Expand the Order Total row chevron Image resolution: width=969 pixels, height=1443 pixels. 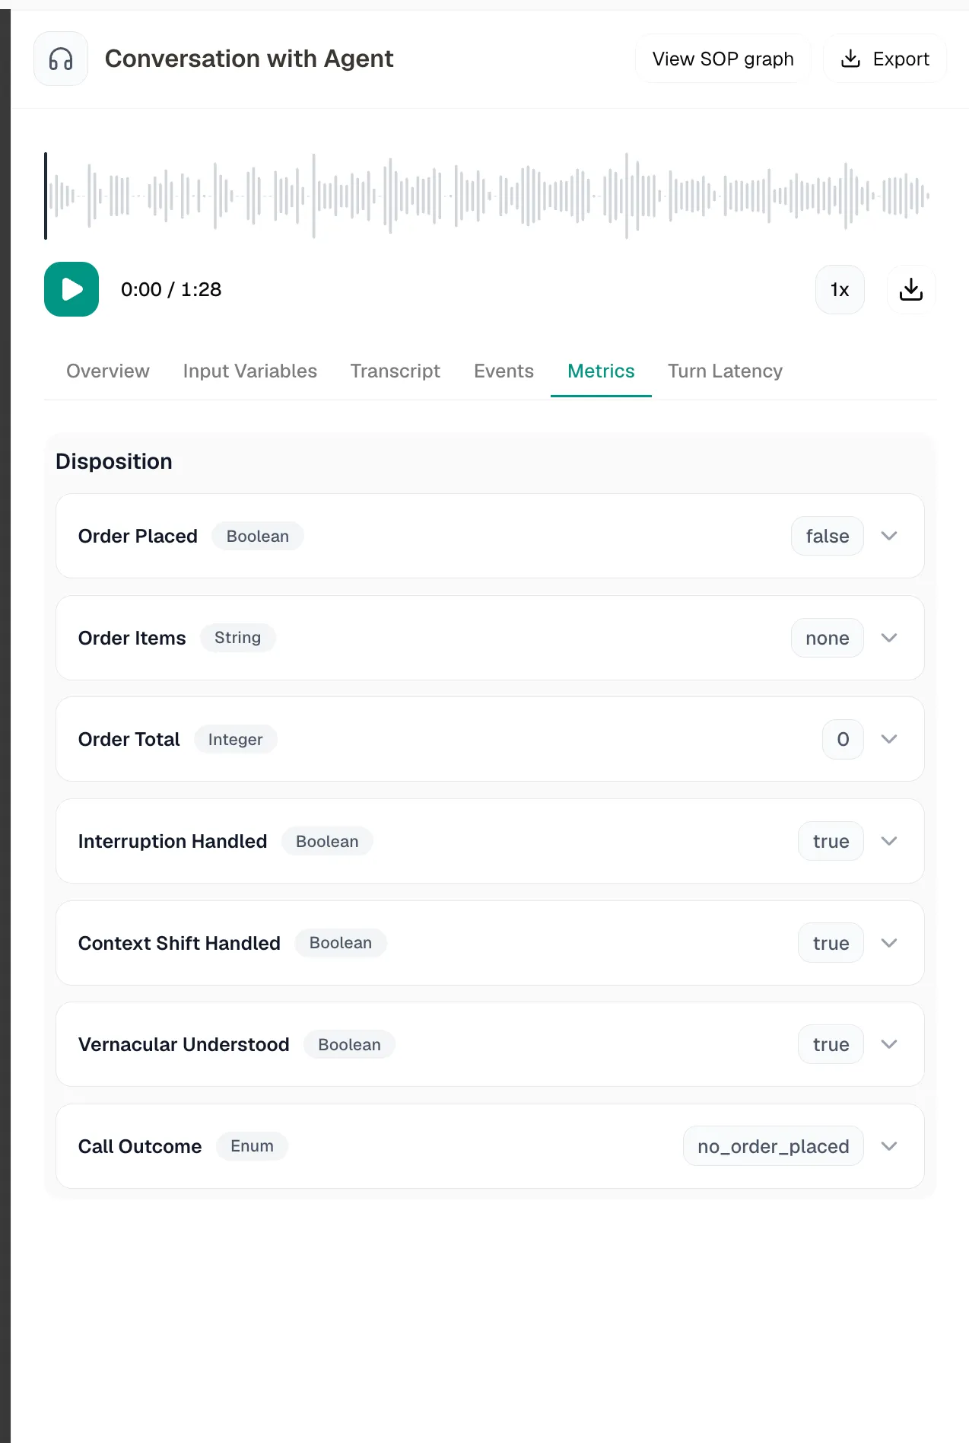889,739
